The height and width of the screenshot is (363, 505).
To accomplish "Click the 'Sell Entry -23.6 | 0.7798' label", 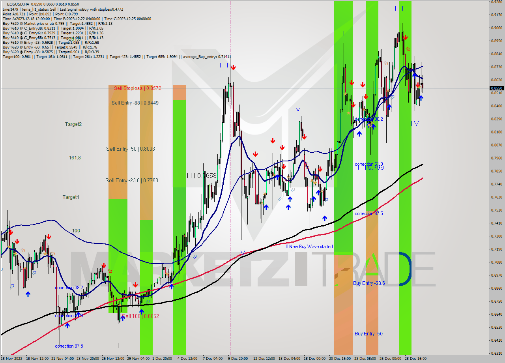I will (132, 180).
